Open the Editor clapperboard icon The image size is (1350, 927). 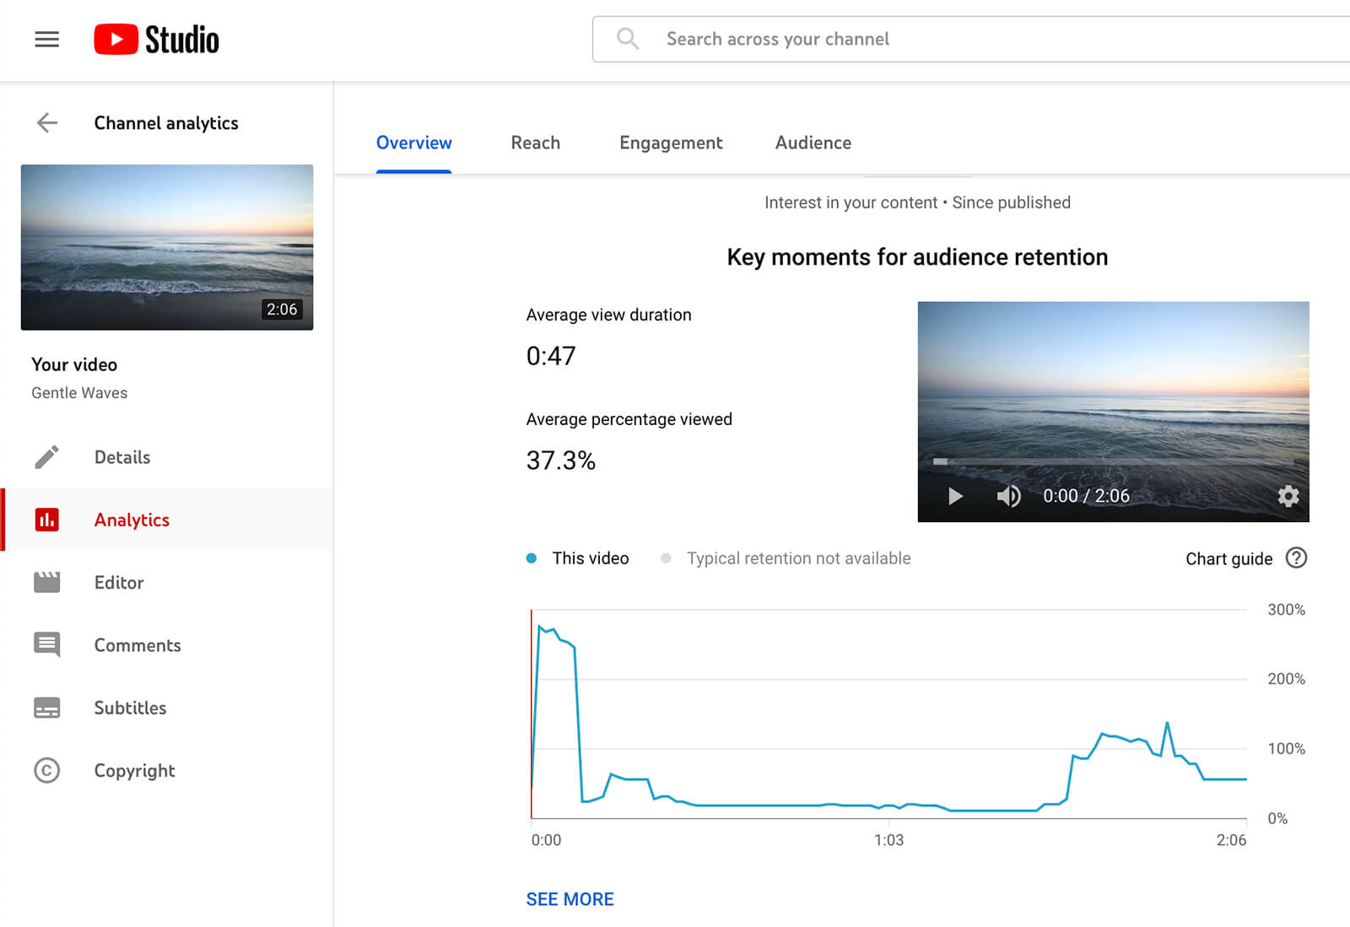[x=48, y=582]
